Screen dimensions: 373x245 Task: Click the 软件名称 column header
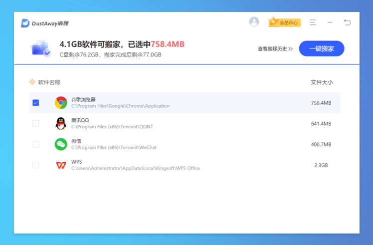[49, 82]
